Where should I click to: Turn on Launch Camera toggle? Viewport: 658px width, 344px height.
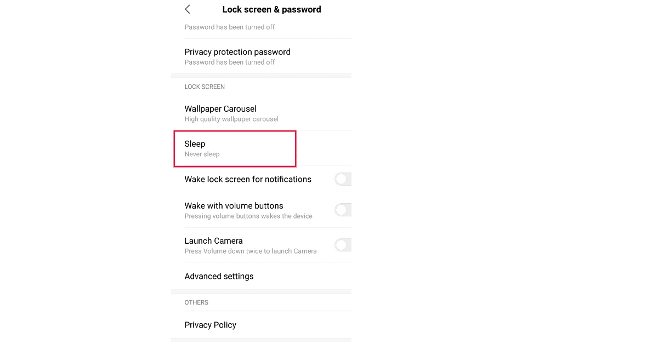click(x=343, y=245)
